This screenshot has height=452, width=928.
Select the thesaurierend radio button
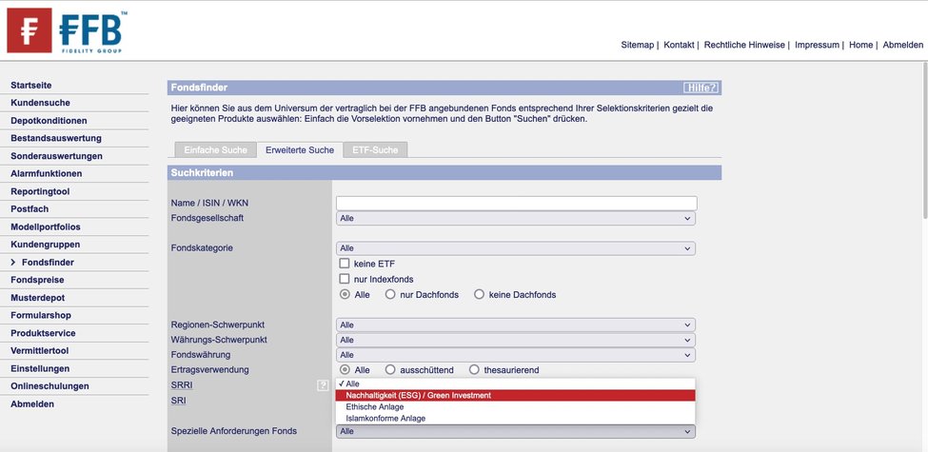473,370
